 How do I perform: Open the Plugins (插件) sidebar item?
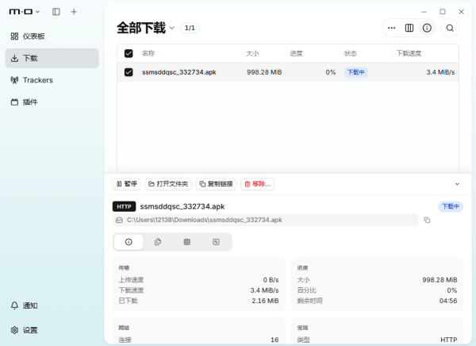point(52,102)
